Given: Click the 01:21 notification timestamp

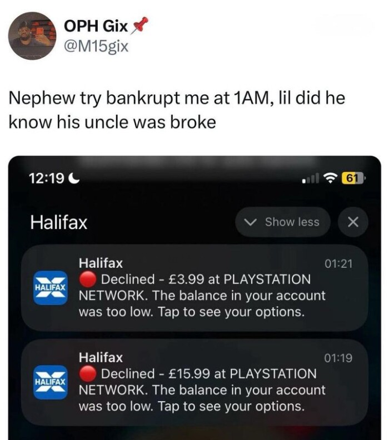Looking at the screenshot, I should click(338, 264).
